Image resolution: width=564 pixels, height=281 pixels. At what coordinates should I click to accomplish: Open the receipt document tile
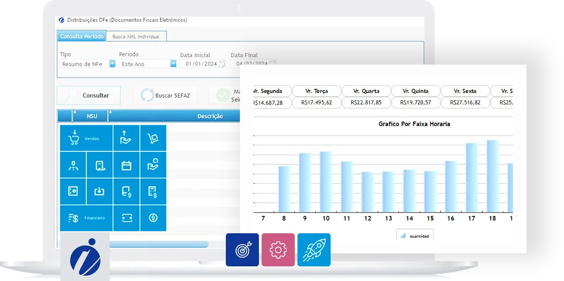pyautogui.click(x=100, y=165)
